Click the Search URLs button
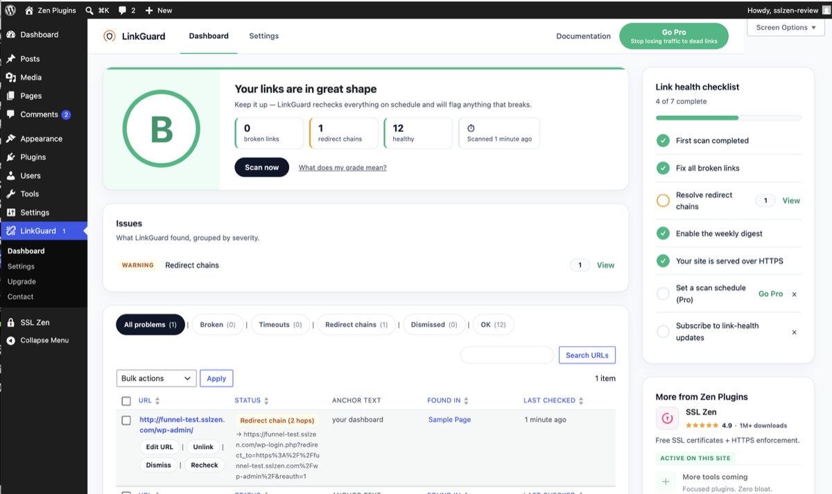The height and width of the screenshot is (494, 832). point(587,355)
